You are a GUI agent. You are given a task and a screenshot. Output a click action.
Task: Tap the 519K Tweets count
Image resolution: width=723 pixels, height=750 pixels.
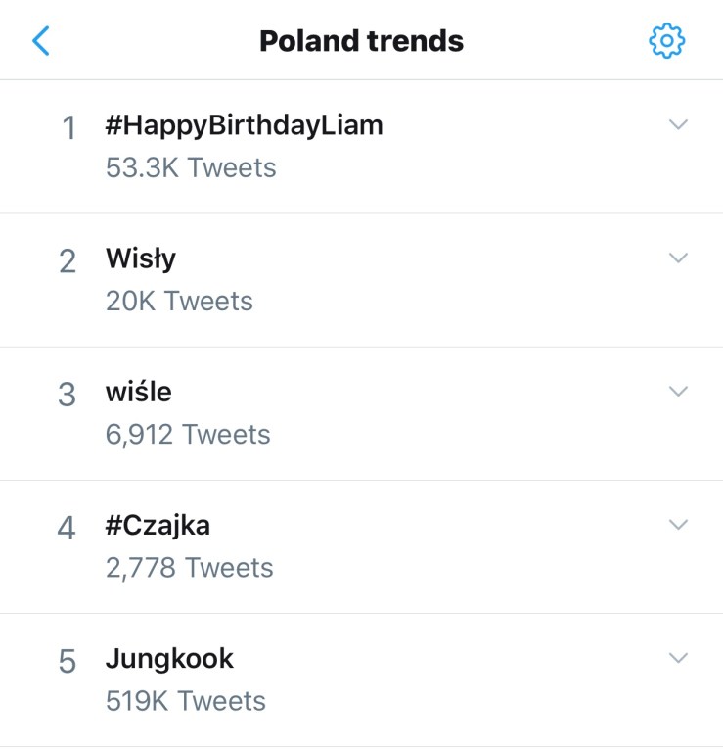coord(185,700)
